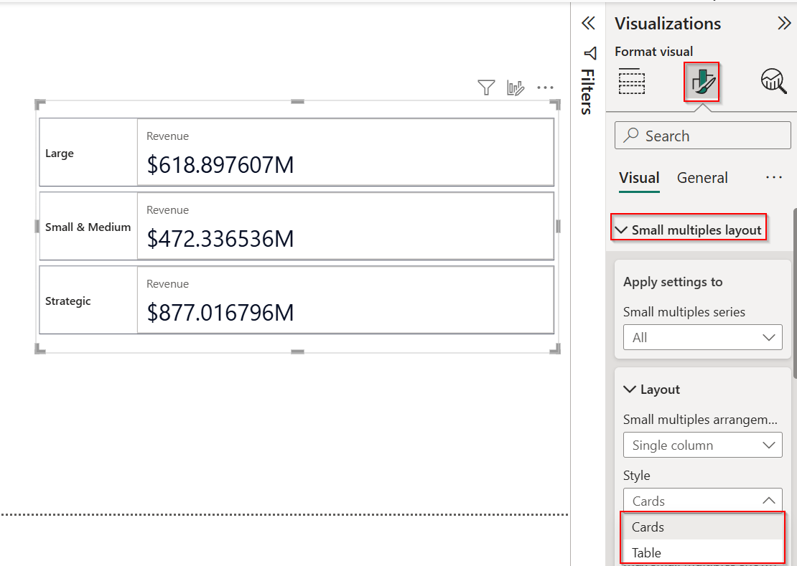Click the Filters pane megaphone icon
Viewport: 797px width, 566px height.
(x=589, y=53)
